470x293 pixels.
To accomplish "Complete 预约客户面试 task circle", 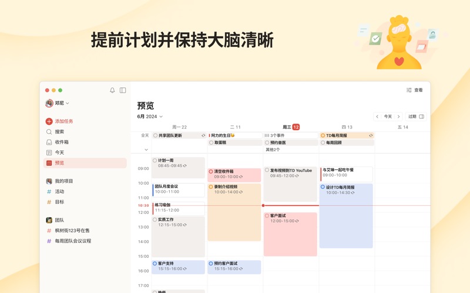I will click(x=211, y=264).
